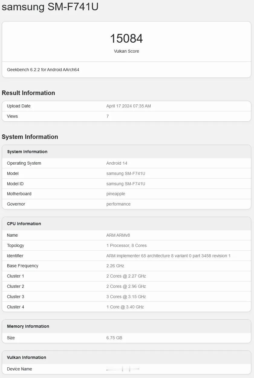Click the 'Cluster 3' row label
254x378 pixels.
point(15,297)
